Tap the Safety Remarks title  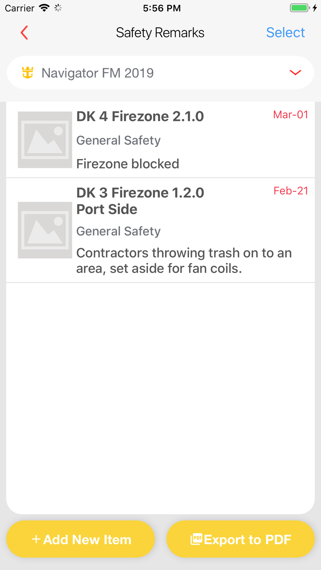click(x=160, y=33)
